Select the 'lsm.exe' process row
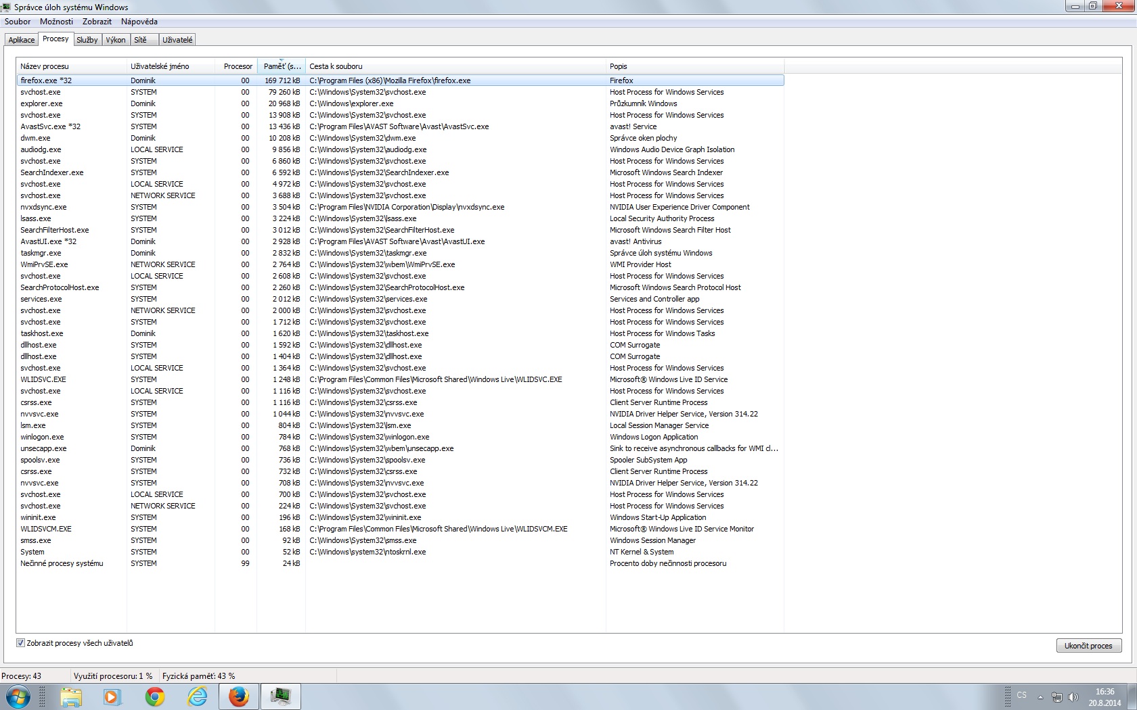This screenshot has height=710, width=1137. 401,425
